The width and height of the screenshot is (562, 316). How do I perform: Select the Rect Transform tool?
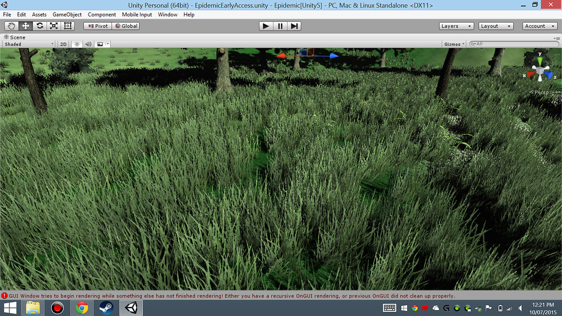coord(68,25)
